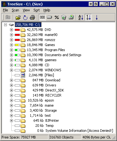The width and height of the screenshot is (117, 141).
Task: Toggle the 000 size display button
Action: (x=42, y=17)
